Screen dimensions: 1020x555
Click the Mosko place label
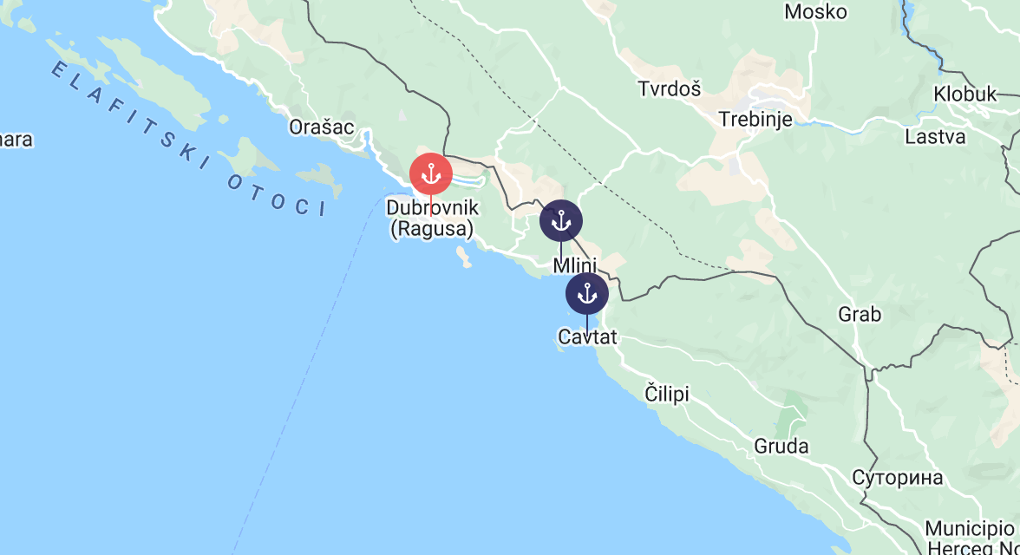815,12
